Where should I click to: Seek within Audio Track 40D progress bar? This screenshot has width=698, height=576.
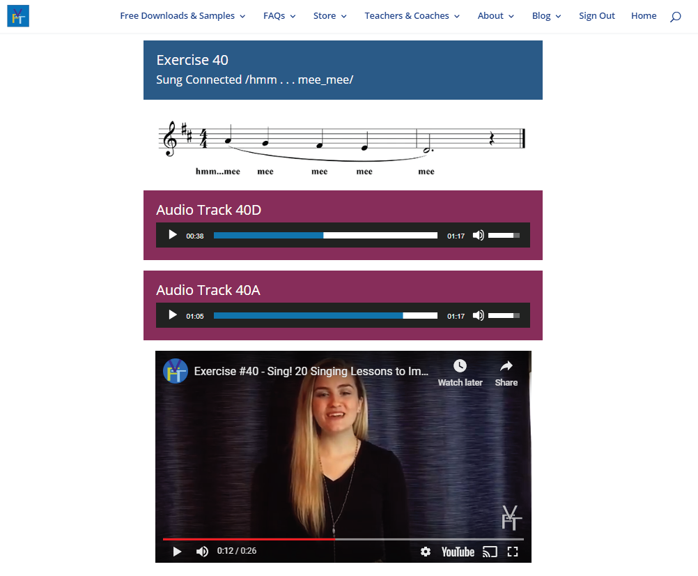(325, 235)
